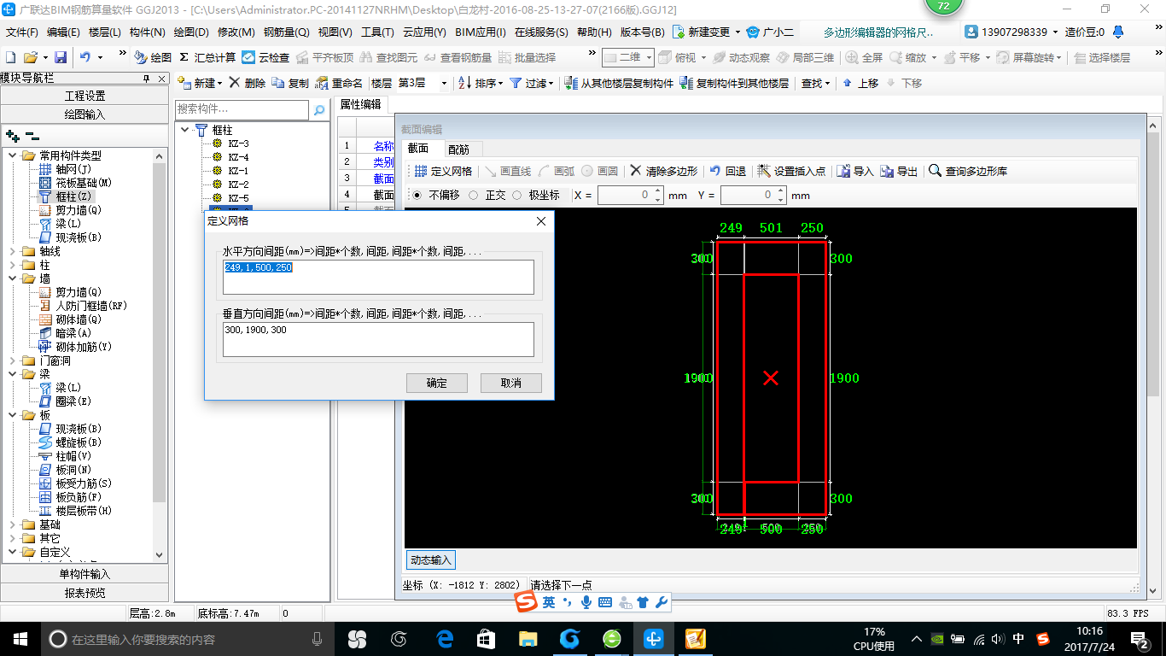Open the 文件(F) menu
The width and height of the screenshot is (1166, 656).
(22, 32)
